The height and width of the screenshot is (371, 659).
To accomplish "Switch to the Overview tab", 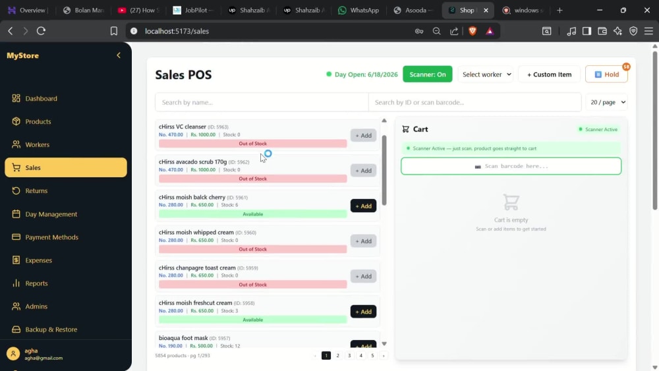I will 28,10.
